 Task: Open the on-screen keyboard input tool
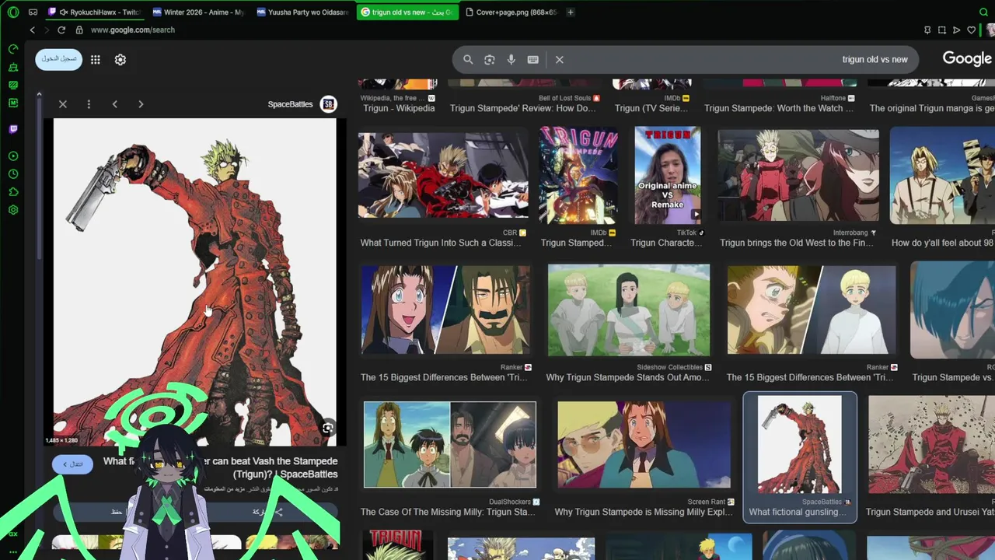[532, 59]
